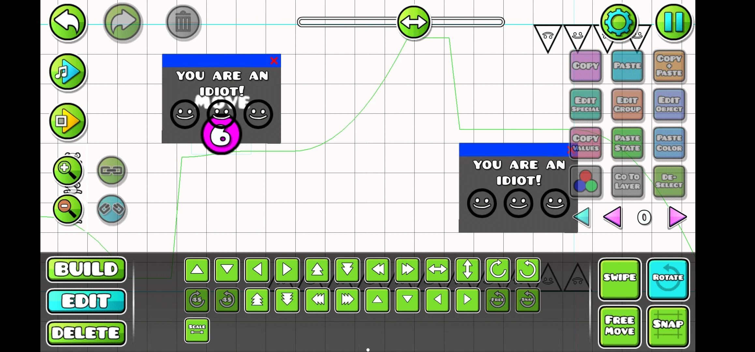Viewport: 755px width, 352px height.
Task: Open Edit Group menu
Action: click(x=627, y=105)
